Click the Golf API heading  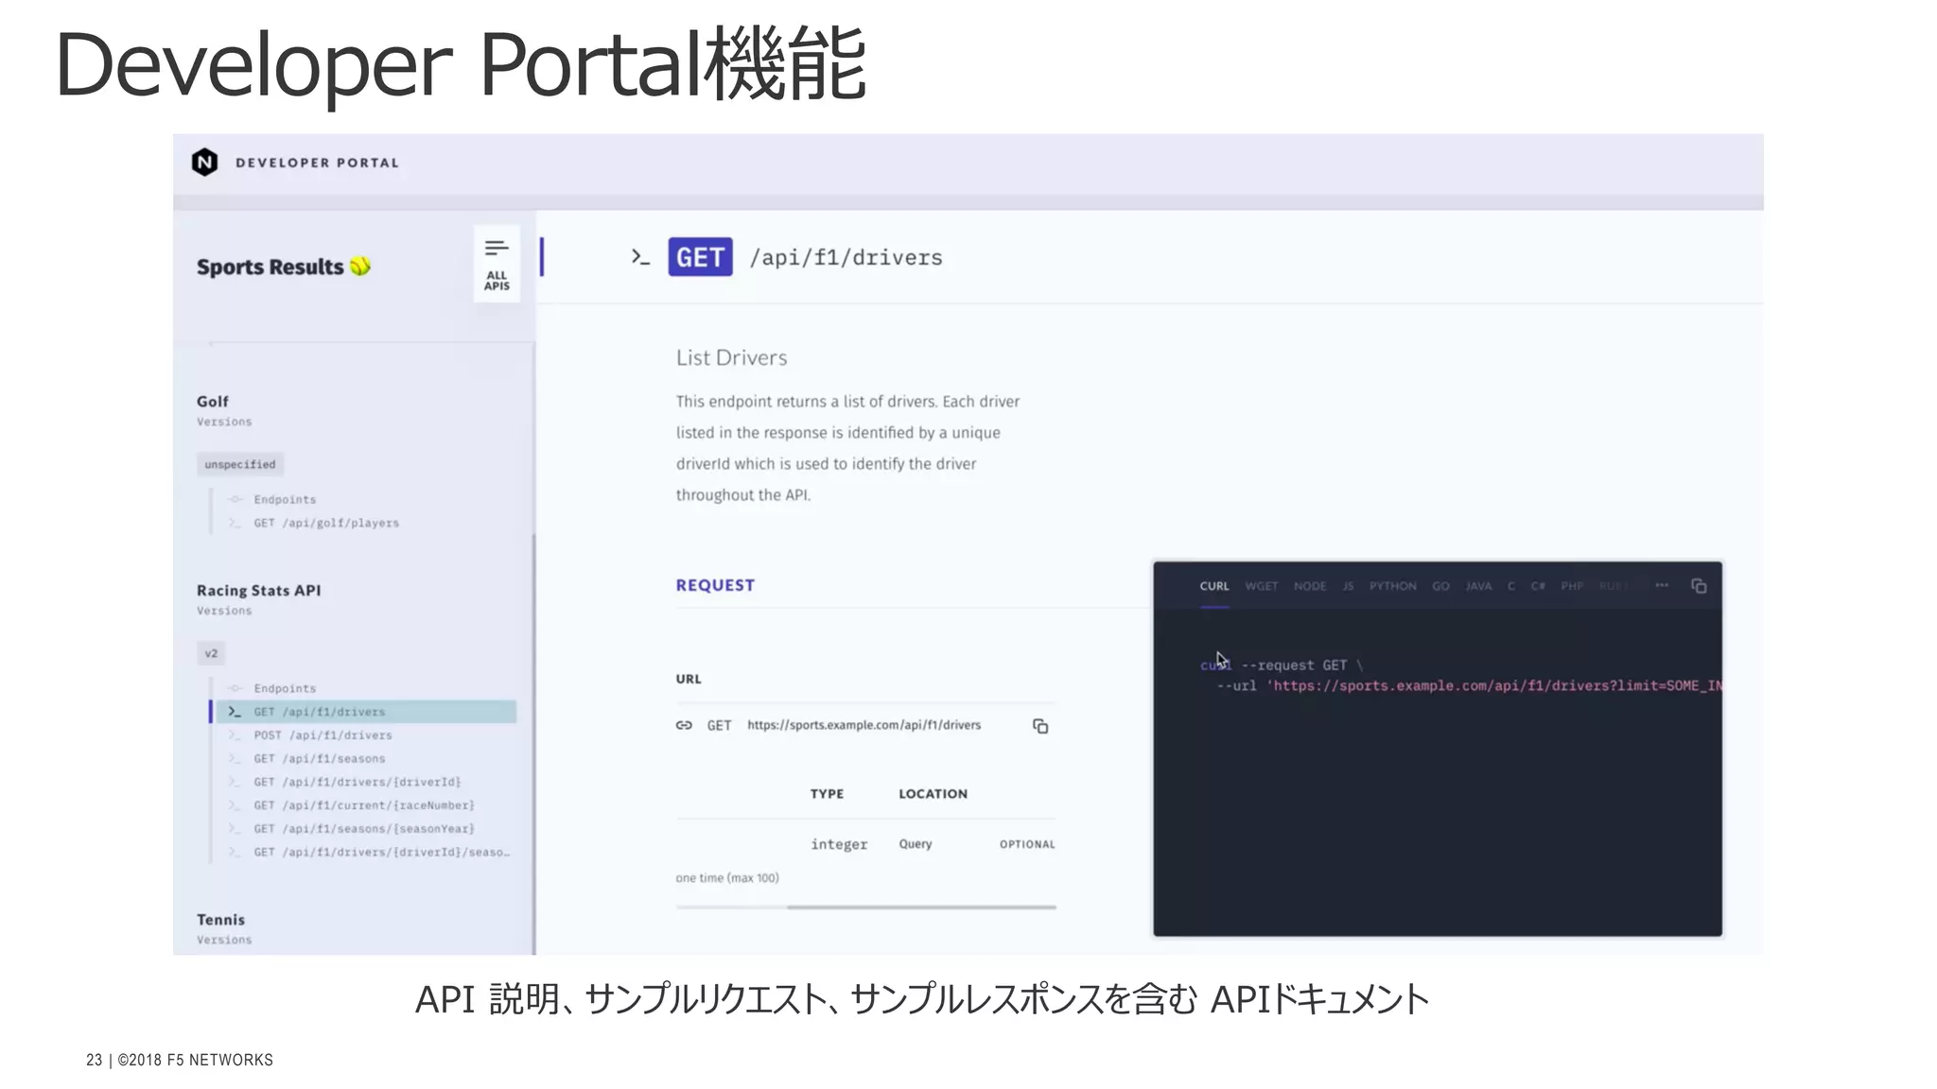click(x=213, y=402)
